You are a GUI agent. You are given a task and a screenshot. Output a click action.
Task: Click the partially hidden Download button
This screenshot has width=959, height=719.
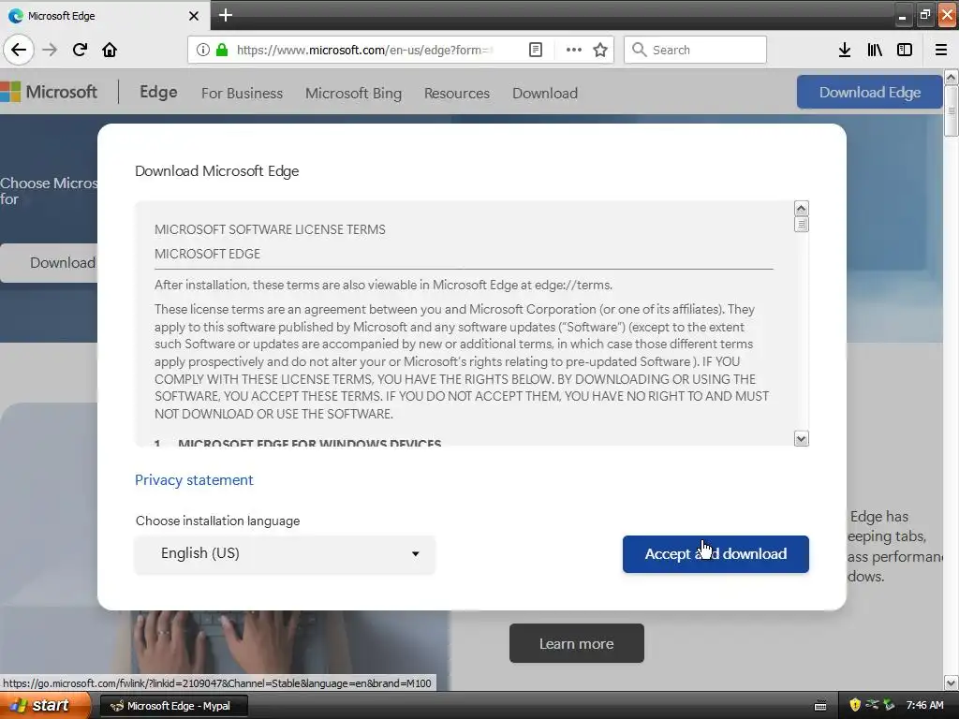(49, 263)
